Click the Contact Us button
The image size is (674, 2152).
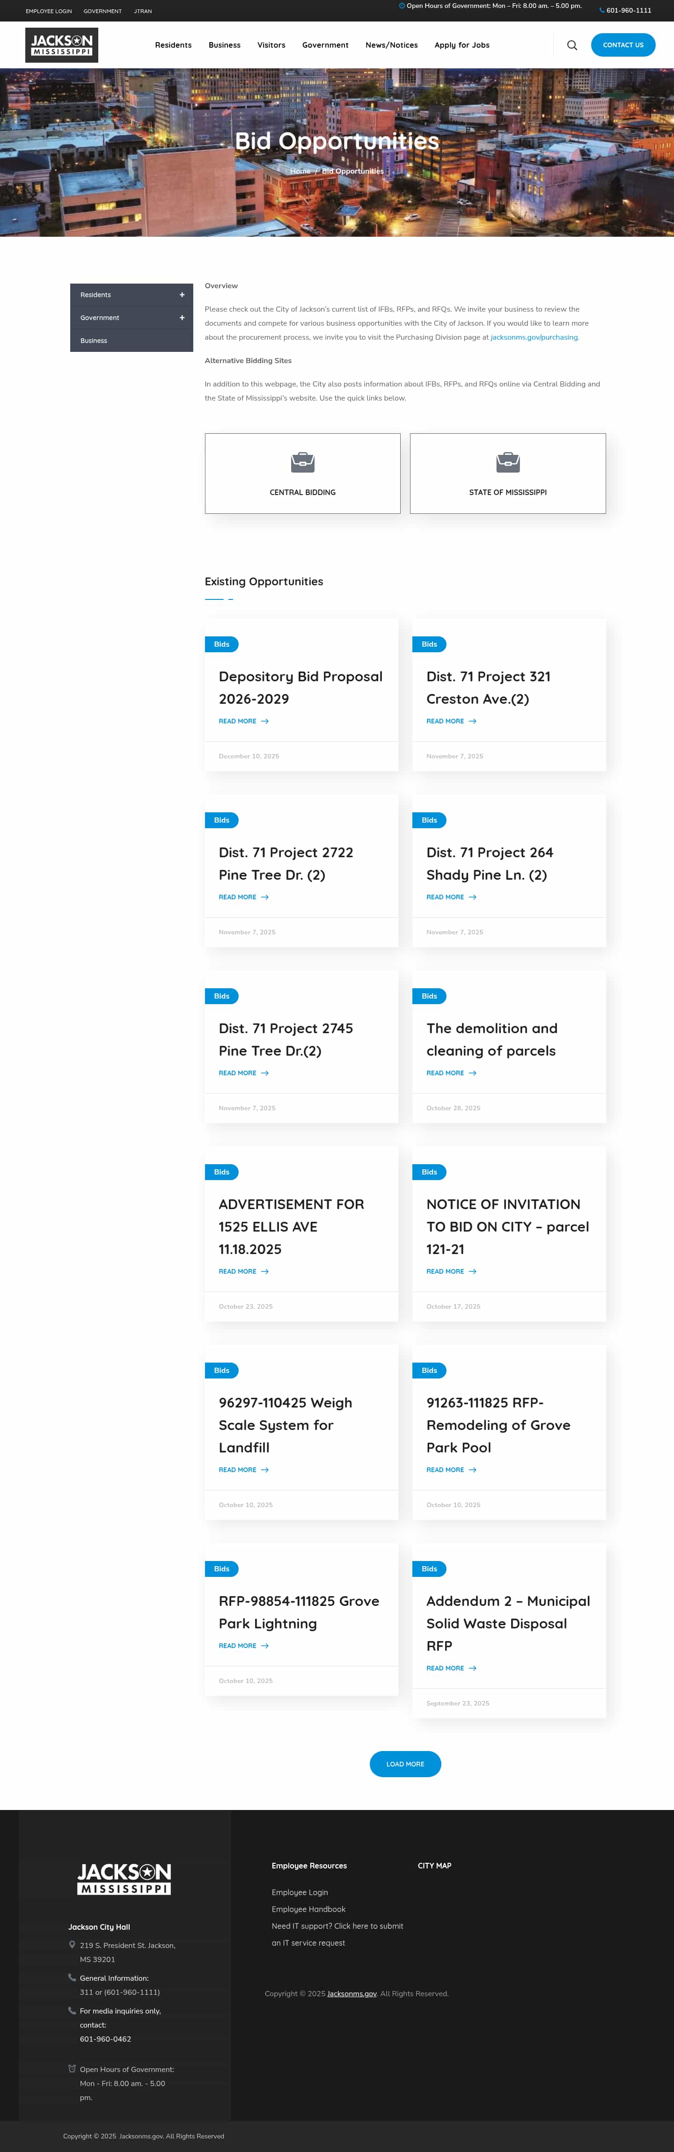click(623, 45)
